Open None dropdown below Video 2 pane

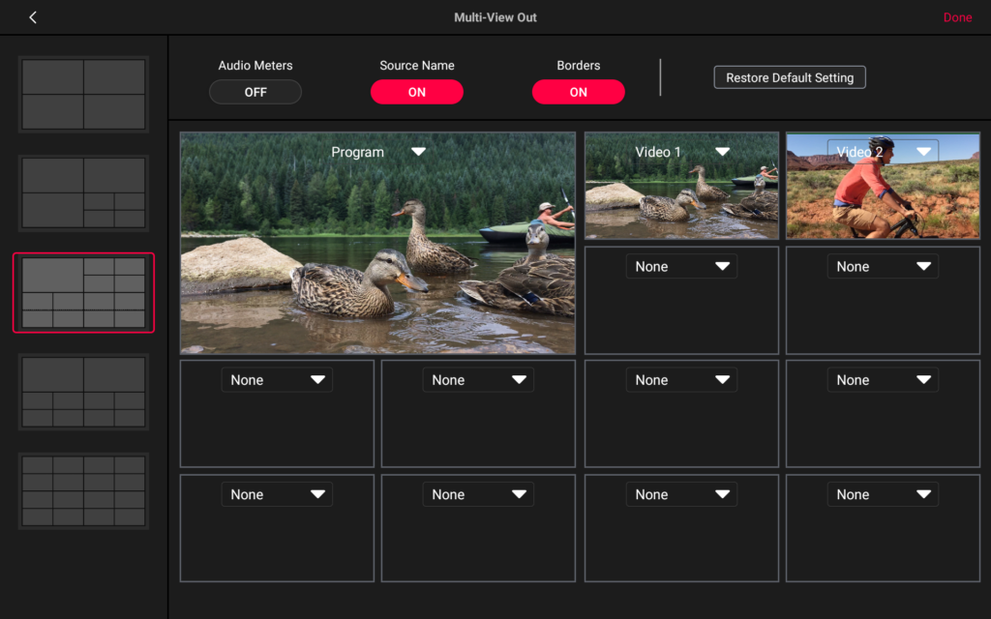tap(883, 267)
